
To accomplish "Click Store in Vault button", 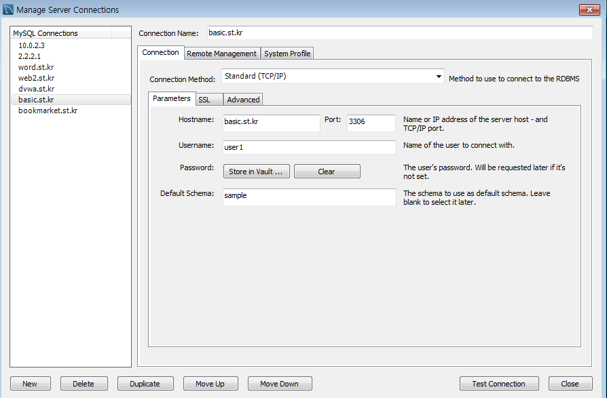I will point(256,171).
